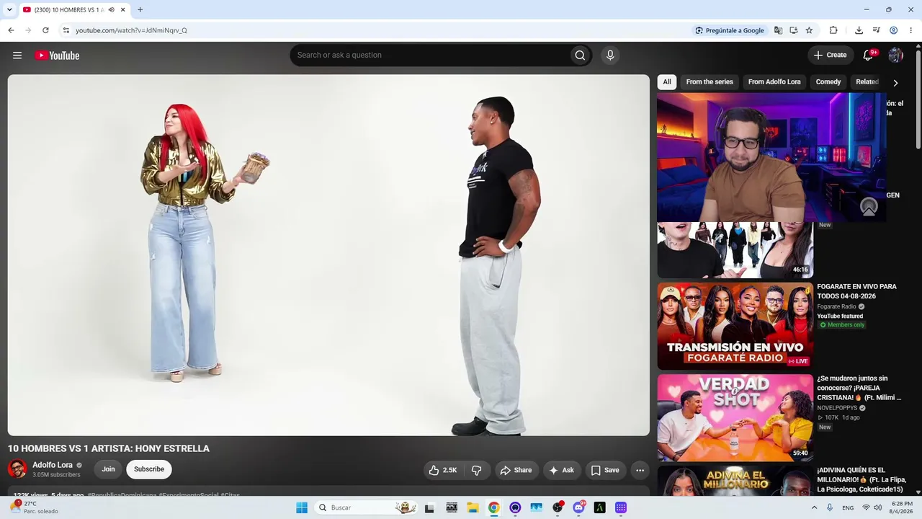Mute the tab via speaker icon
The width and height of the screenshot is (922, 519).
click(111, 10)
